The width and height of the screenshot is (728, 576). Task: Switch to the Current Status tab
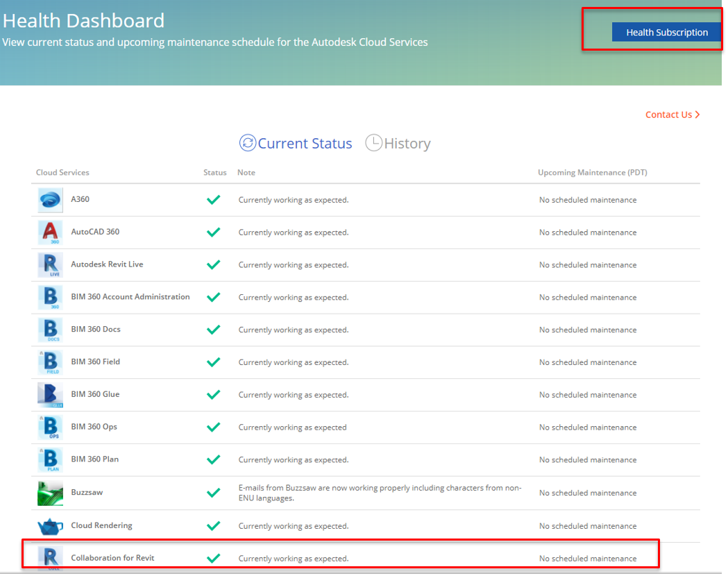[296, 144]
